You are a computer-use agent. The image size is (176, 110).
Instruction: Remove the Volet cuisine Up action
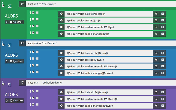(61, 21)
